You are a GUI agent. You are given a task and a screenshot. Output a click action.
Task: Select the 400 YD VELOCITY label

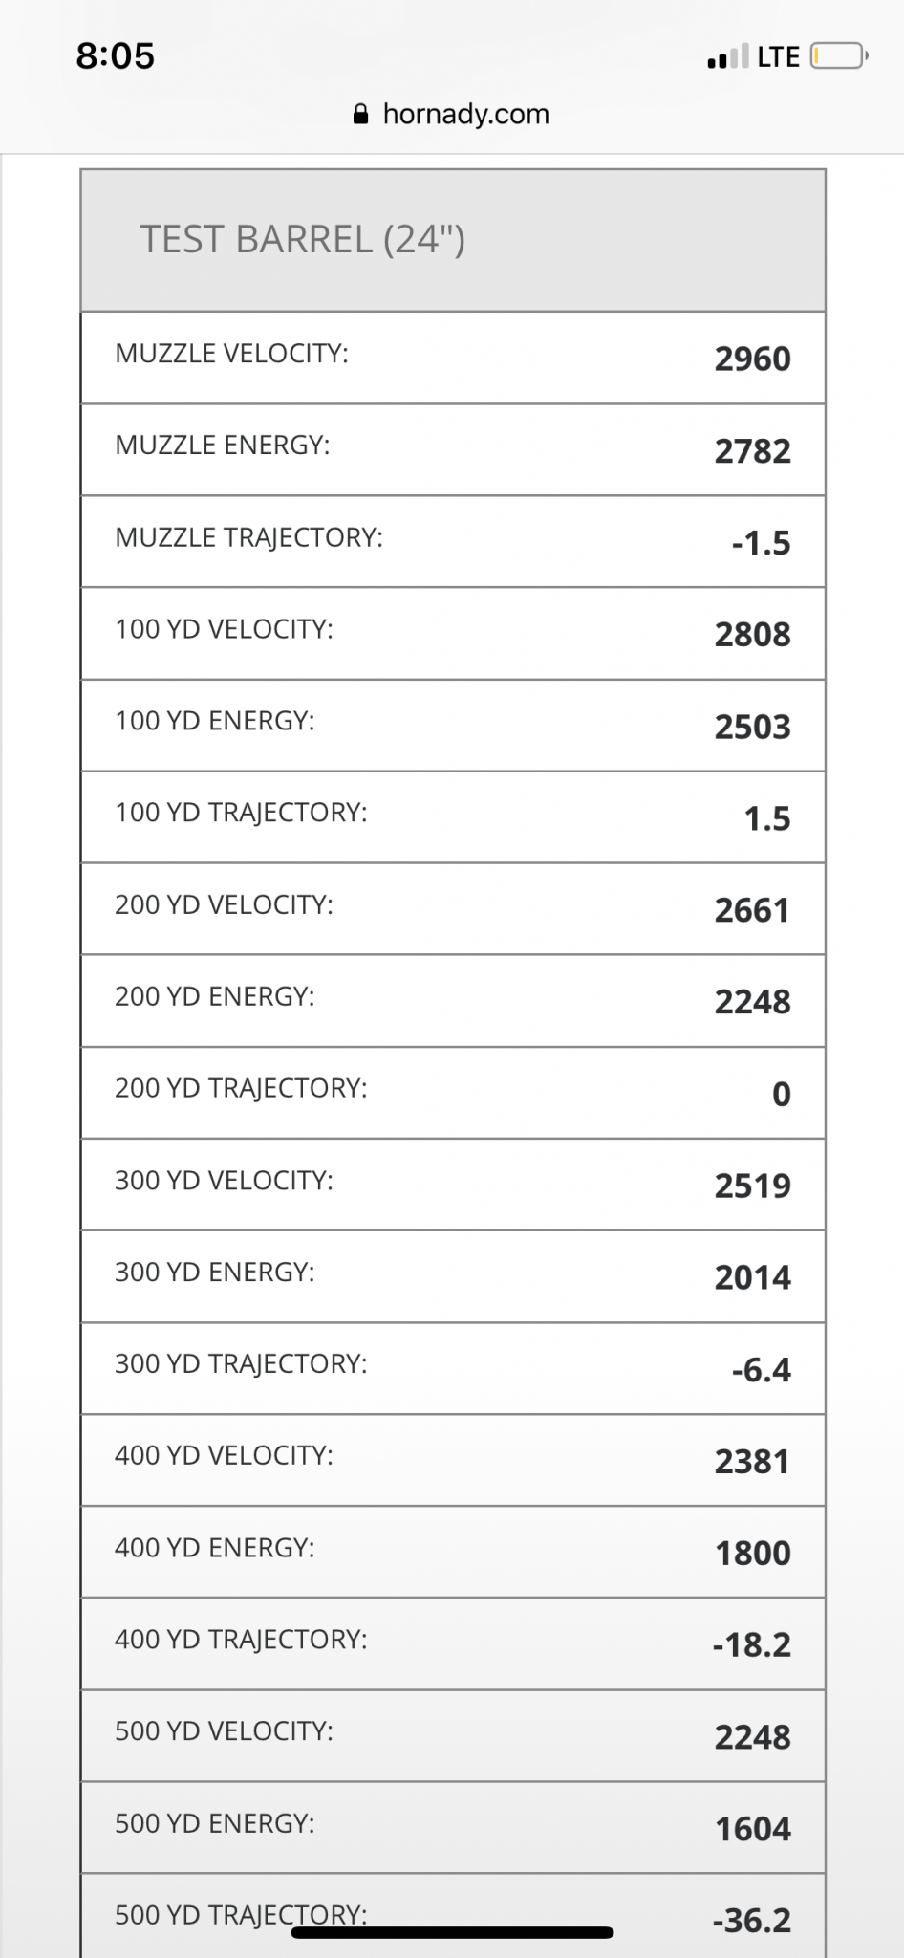tap(224, 1455)
